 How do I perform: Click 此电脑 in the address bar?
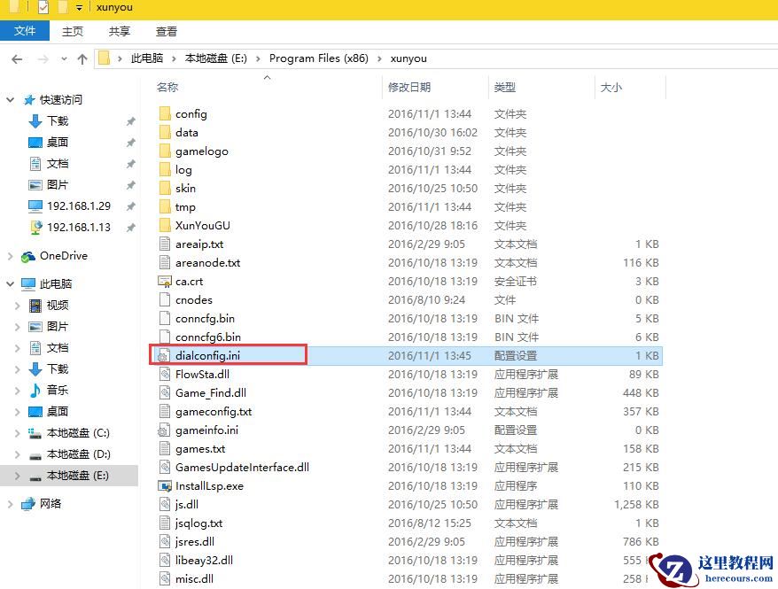145,58
